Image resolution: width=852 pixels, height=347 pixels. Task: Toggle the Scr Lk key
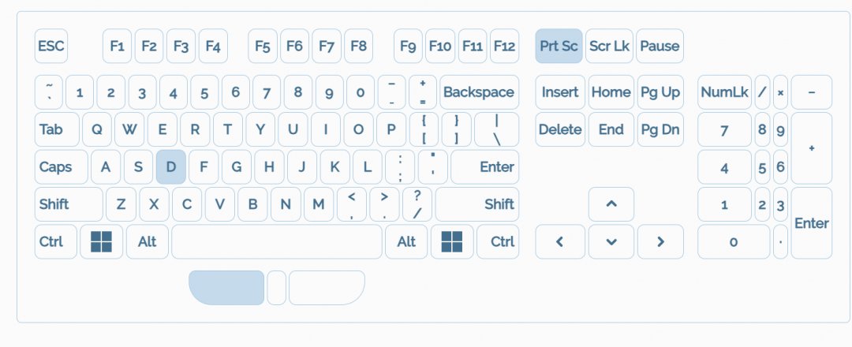click(x=609, y=47)
